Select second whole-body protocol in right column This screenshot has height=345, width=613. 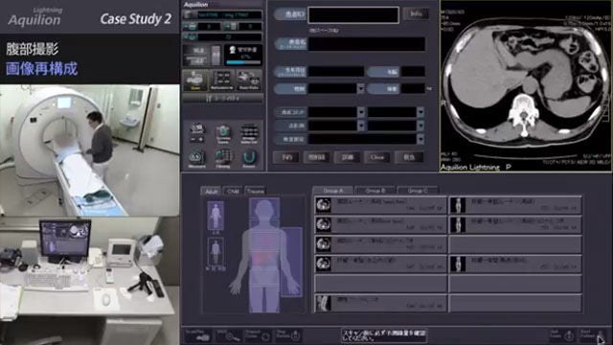[515, 224]
